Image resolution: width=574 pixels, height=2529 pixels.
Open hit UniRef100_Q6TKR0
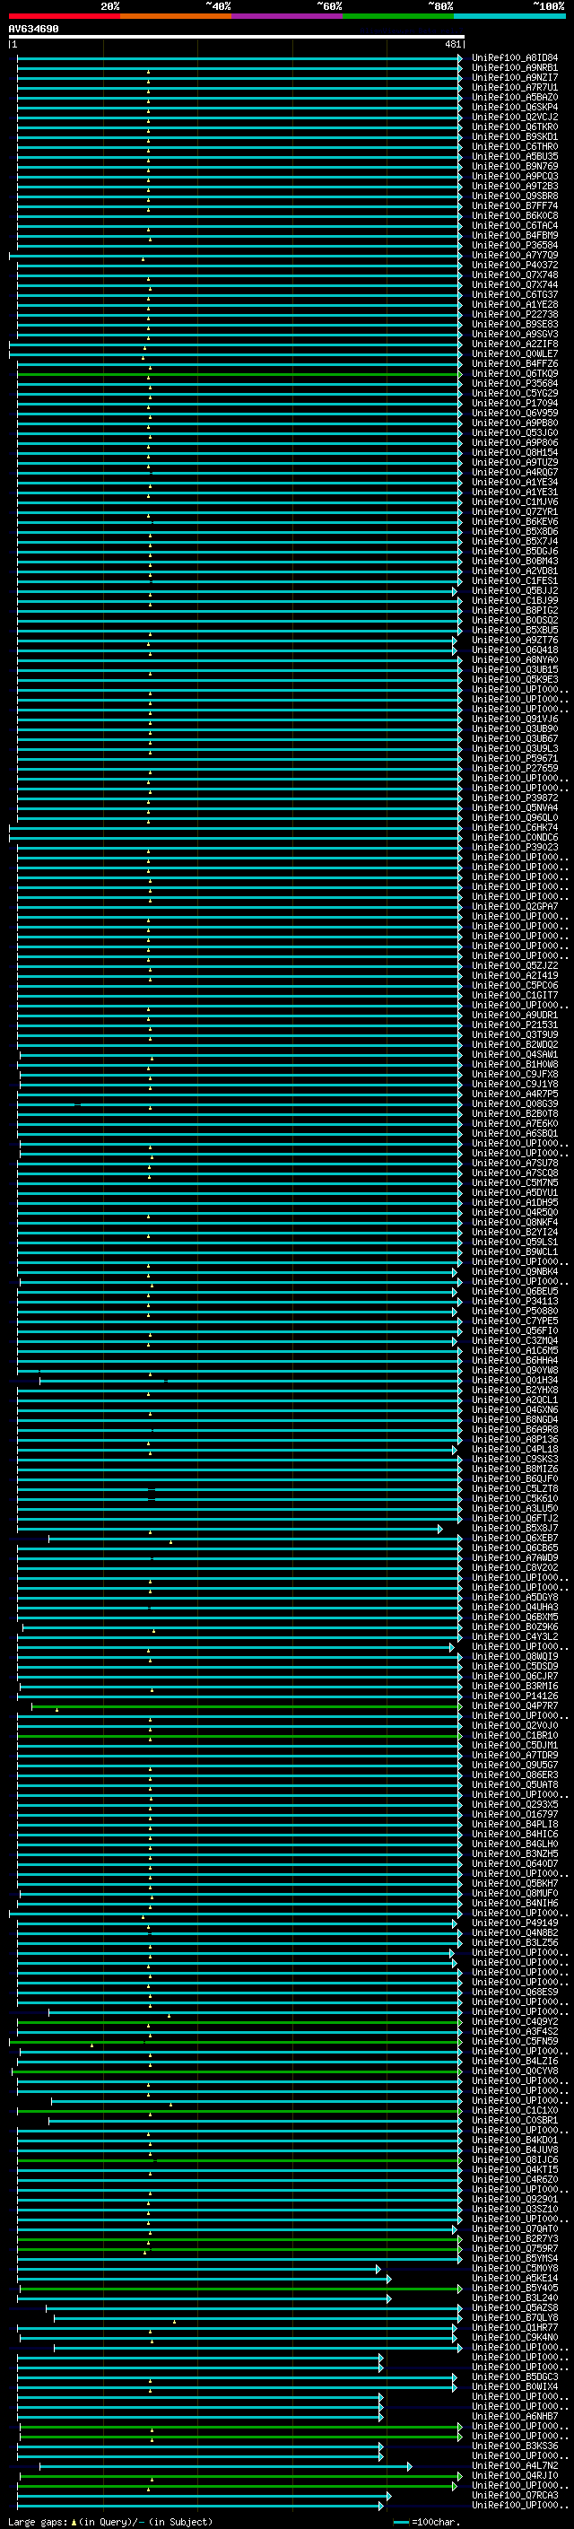coord(515,126)
